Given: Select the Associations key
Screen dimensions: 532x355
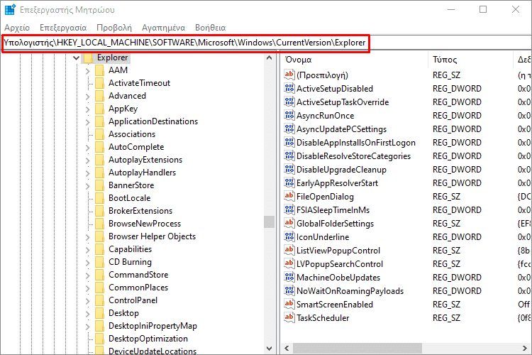Looking at the screenshot, I should [x=132, y=134].
